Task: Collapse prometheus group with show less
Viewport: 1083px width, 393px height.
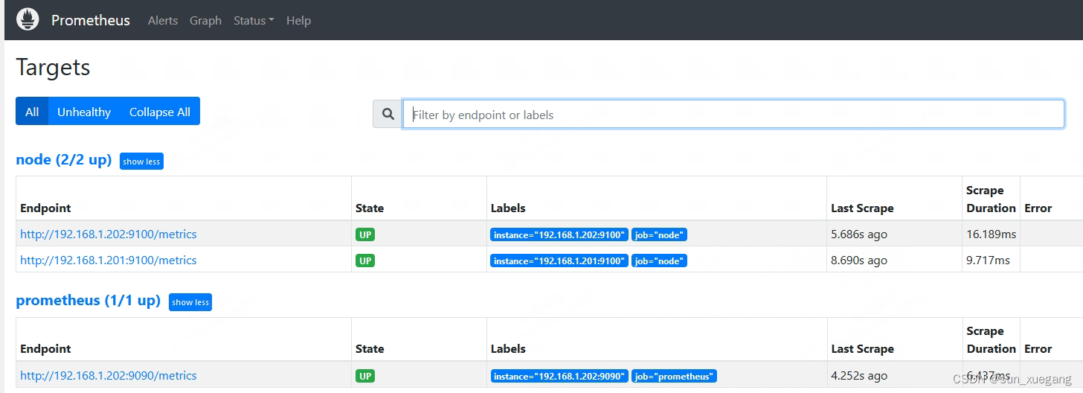Action: (x=190, y=302)
